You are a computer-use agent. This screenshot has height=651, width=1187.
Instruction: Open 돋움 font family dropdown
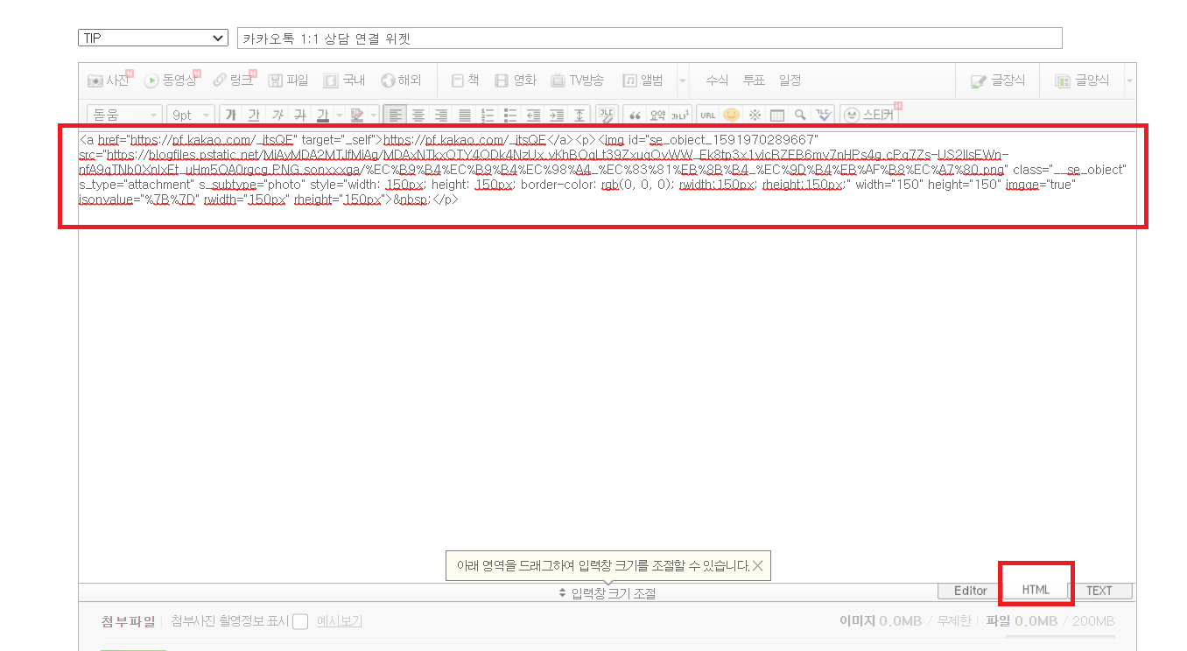pos(124,115)
